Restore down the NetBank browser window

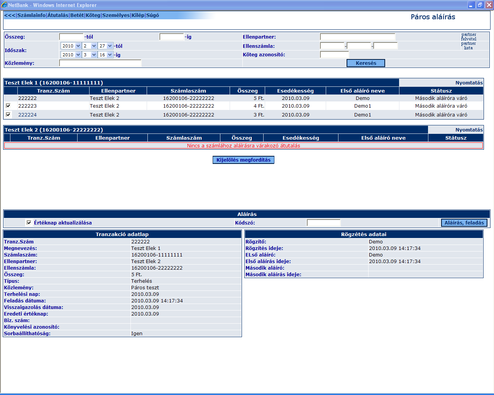click(x=480, y=5)
